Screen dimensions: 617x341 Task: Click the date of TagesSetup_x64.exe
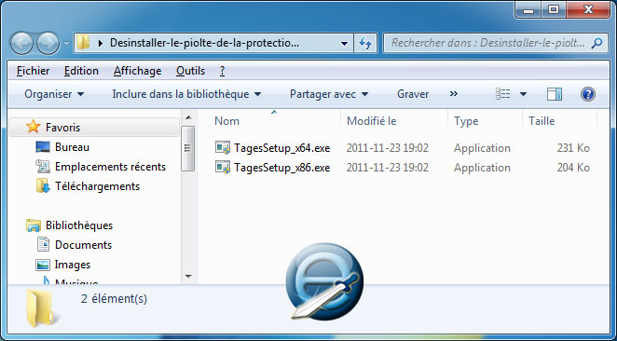387,148
